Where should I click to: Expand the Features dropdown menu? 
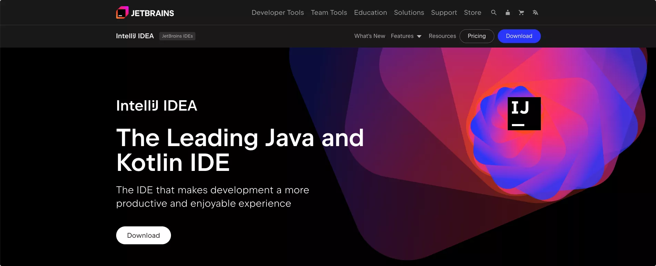tap(406, 36)
